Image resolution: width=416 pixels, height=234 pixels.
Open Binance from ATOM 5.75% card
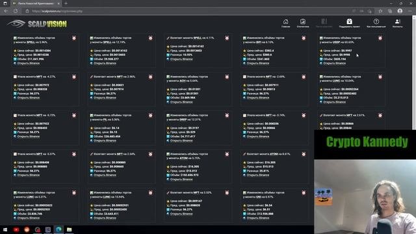(181, 179)
